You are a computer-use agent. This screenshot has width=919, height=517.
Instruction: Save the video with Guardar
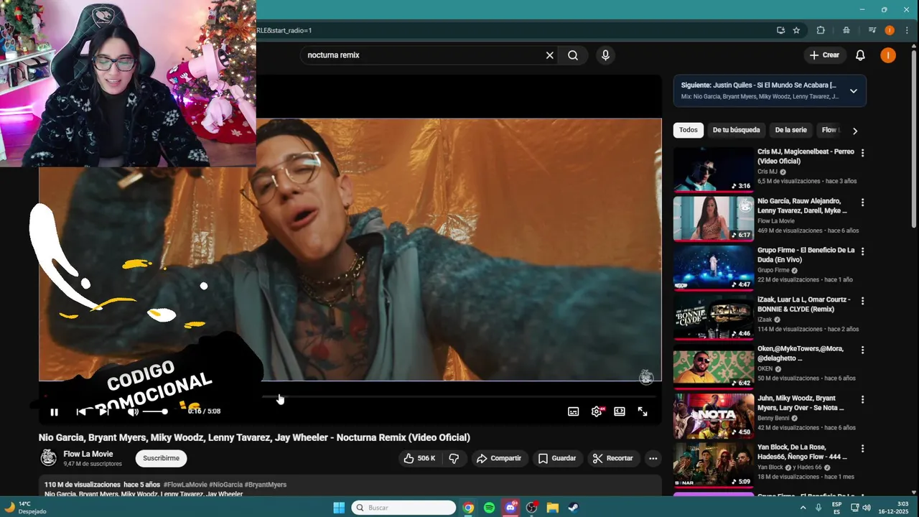pos(557,458)
